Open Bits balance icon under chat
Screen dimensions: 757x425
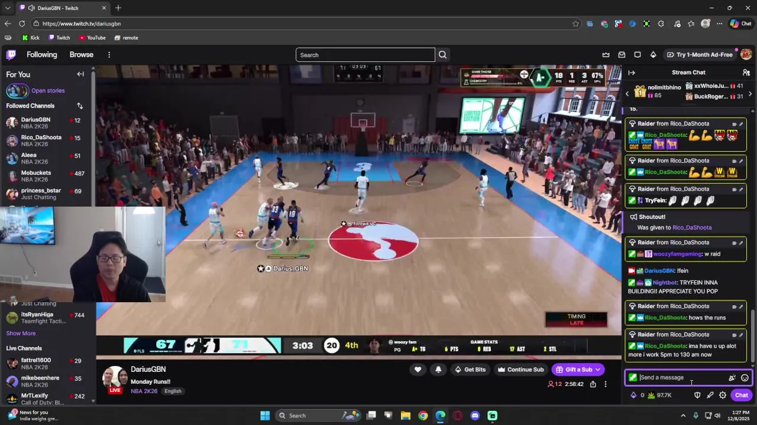637,395
